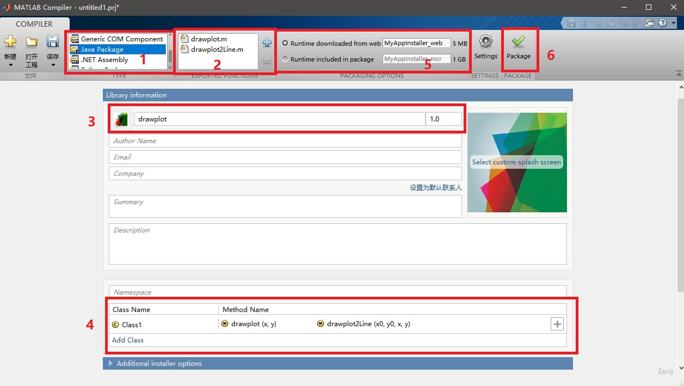Click the quick access Copy icon

pyautogui.click(x=598, y=23)
